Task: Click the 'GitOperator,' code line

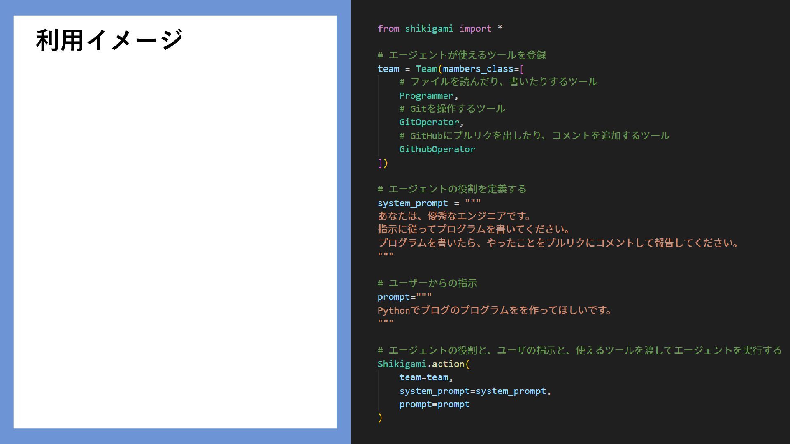Action: pos(431,122)
